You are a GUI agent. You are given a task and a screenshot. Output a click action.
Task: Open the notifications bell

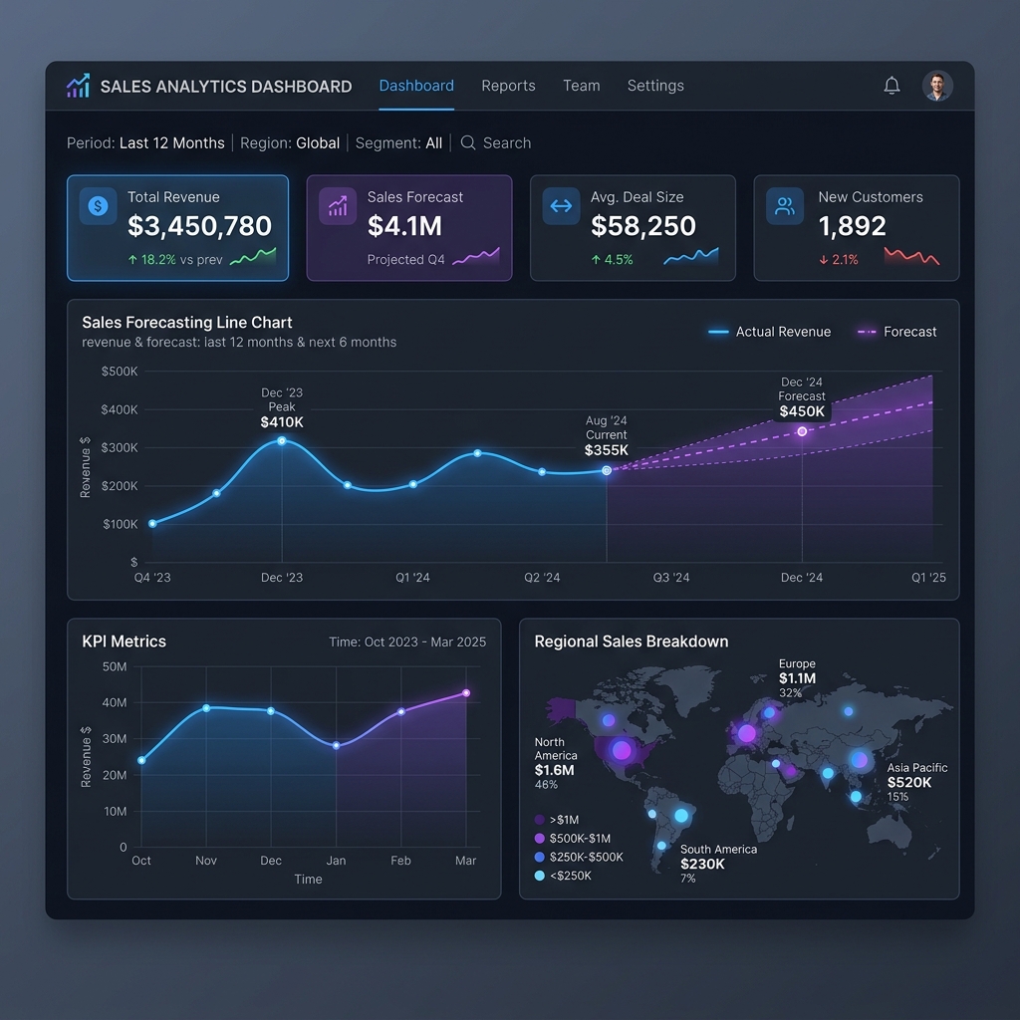tap(892, 86)
